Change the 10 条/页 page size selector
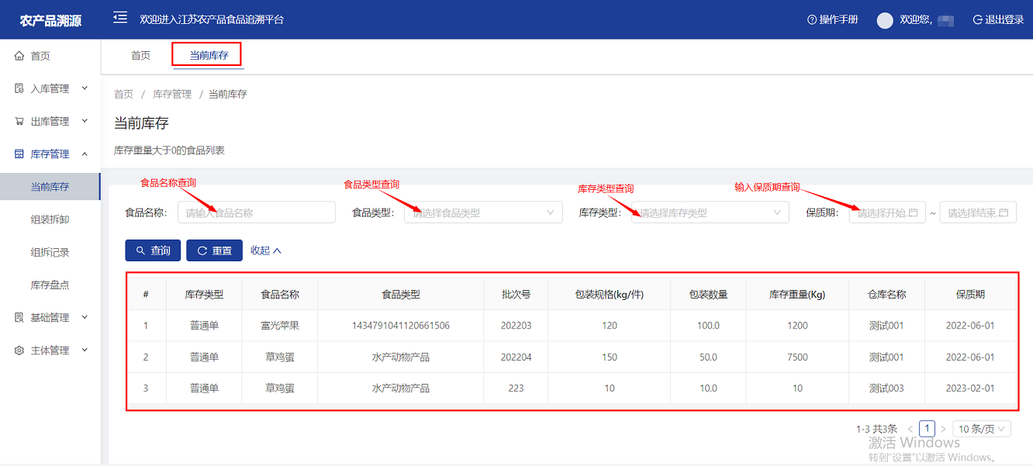This screenshot has width=1033, height=466. (981, 429)
